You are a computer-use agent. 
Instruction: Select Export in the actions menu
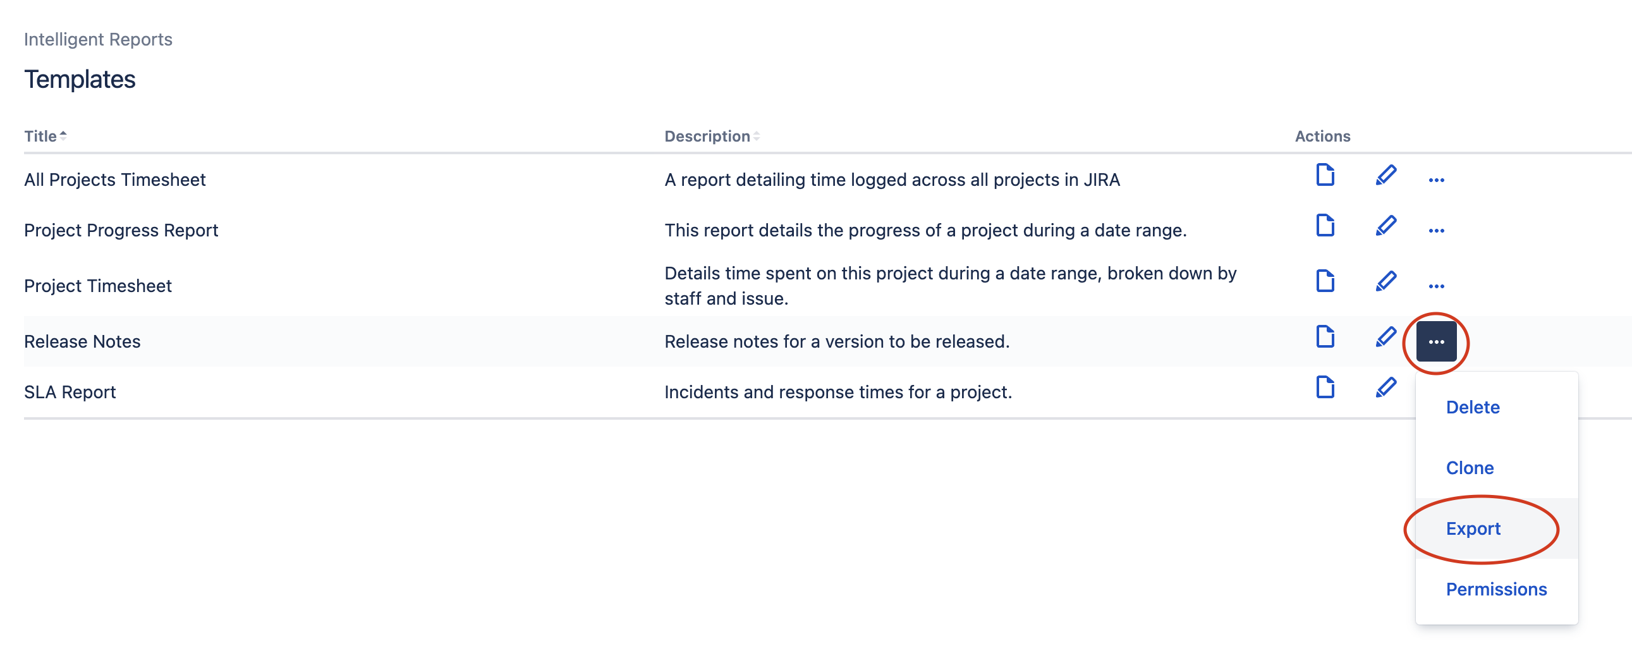coord(1473,529)
